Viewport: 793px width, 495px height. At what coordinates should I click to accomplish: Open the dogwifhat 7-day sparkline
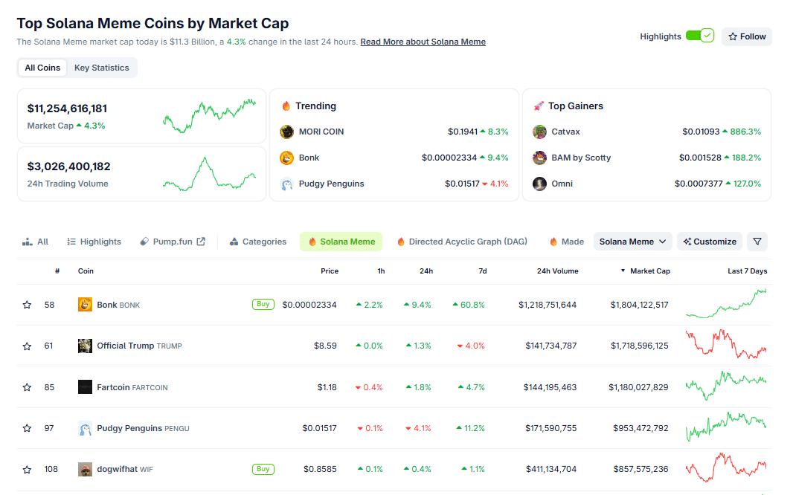tap(726, 467)
